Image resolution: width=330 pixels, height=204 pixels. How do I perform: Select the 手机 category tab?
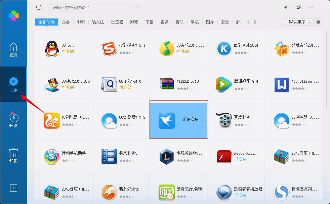click(195, 22)
